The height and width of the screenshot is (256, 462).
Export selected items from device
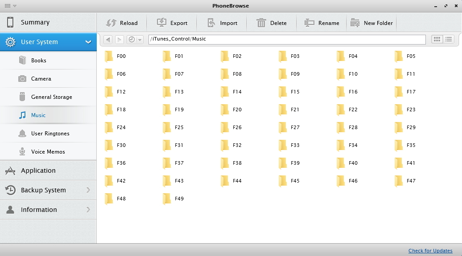[172, 23]
